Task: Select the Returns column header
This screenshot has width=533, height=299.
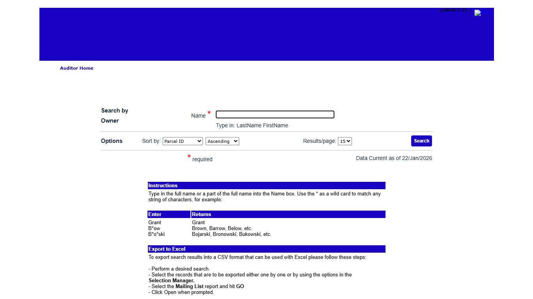Action: pyautogui.click(x=201, y=215)
